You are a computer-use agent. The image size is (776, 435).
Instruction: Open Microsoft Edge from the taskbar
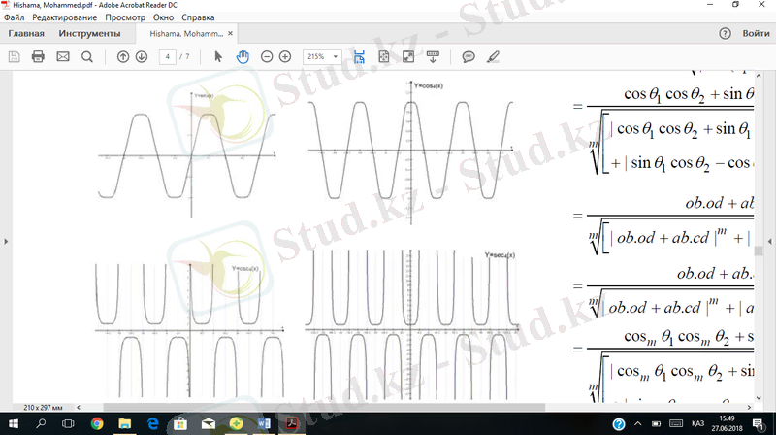click(x=153, y=423)
